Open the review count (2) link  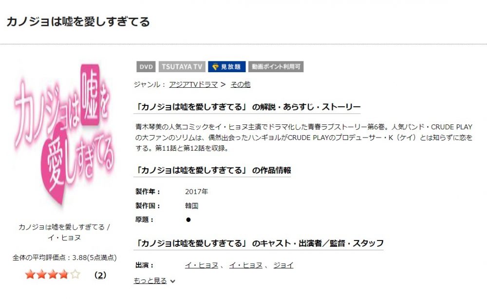(x=100, y=275)
